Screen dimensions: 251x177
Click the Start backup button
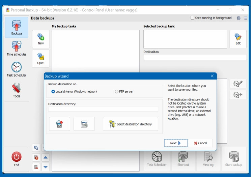coord(233,159)
